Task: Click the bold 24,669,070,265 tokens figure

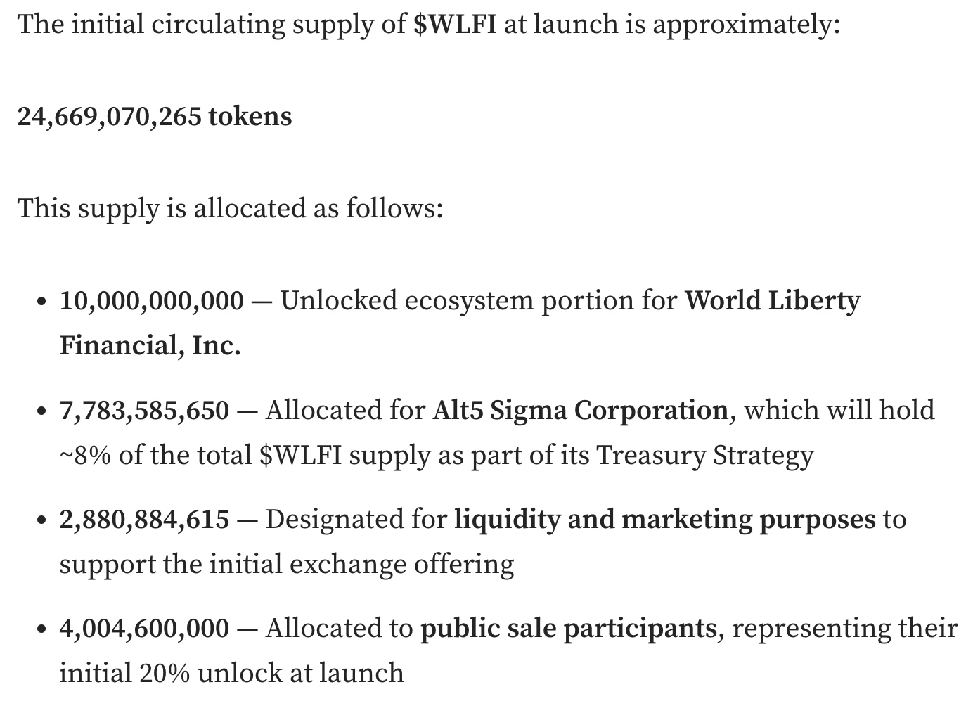Action: coord(155,116)
